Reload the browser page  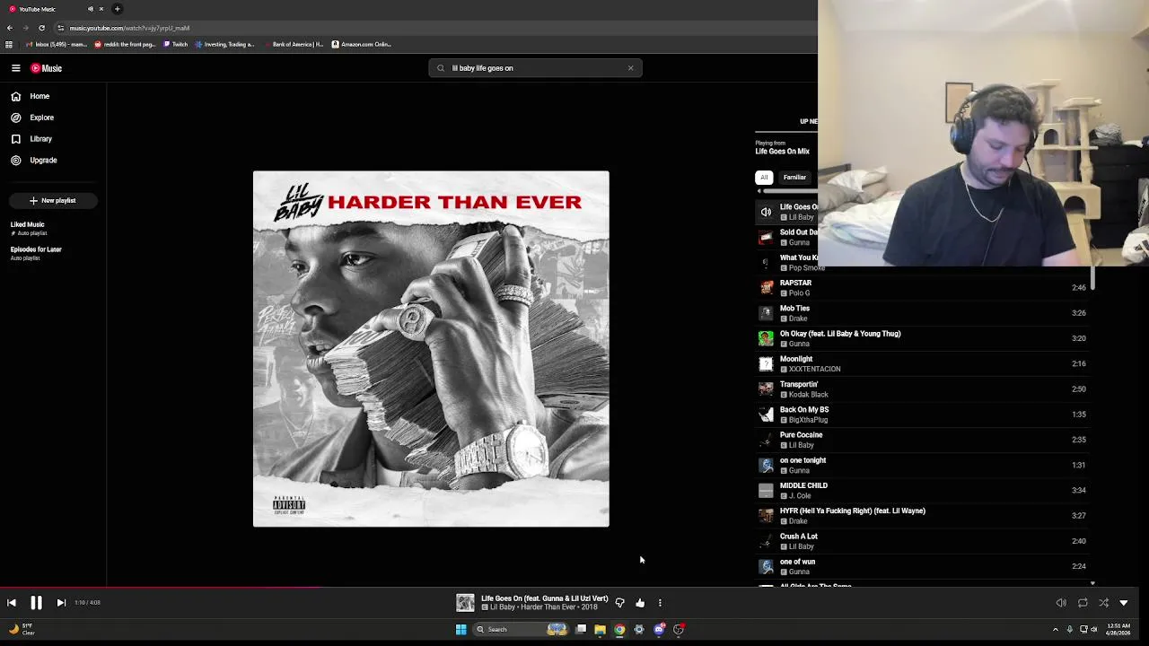(x=41, y=28)
